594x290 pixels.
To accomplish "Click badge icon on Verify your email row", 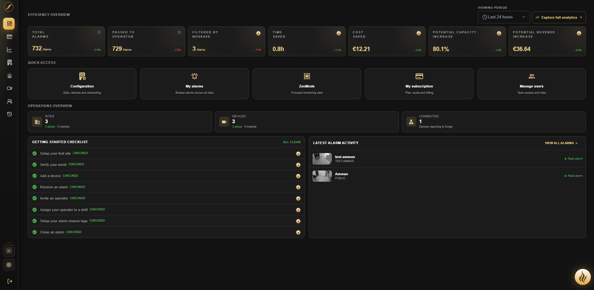I will 298,165.
